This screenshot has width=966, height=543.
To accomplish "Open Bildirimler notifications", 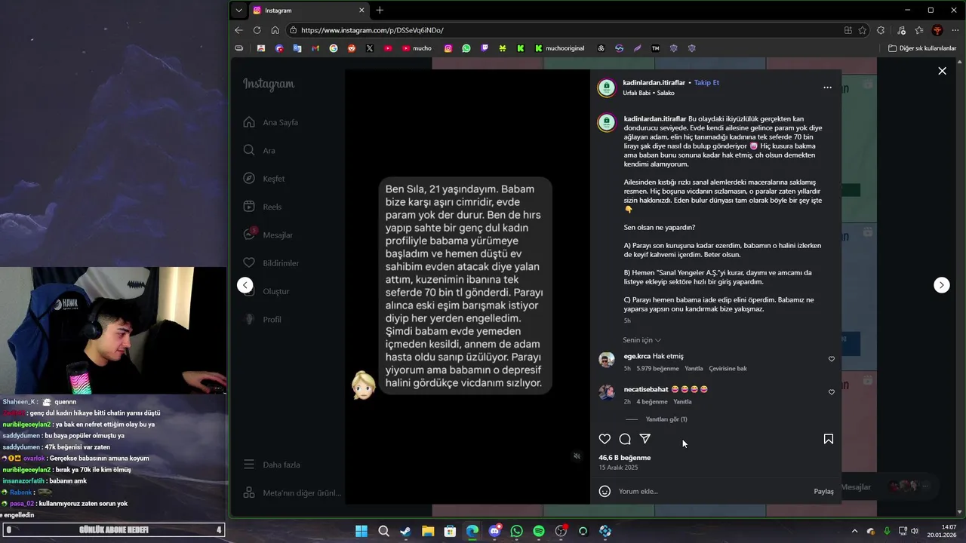I will pos(271,263).
